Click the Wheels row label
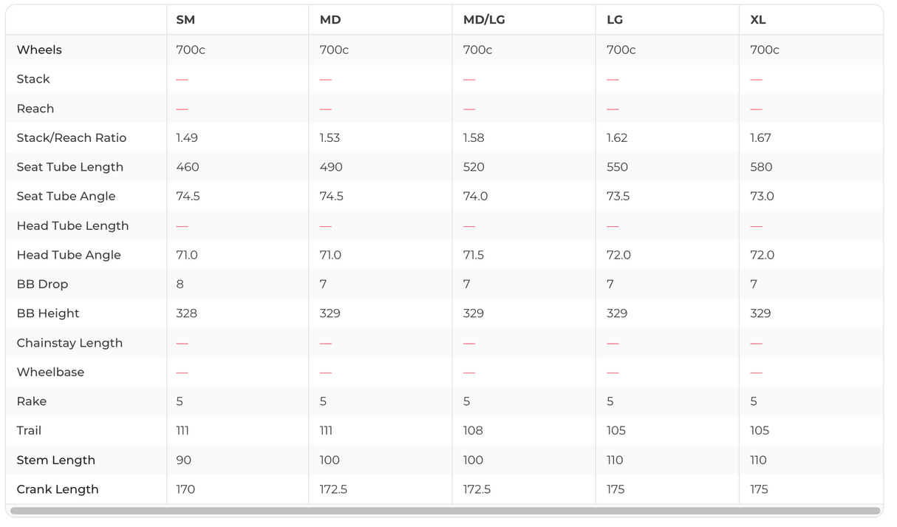This screenshot has height=527, width=897. click(x=39, y=50)
